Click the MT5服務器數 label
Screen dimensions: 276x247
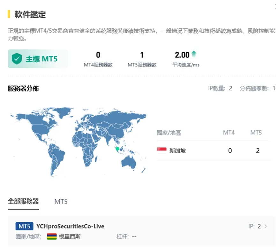tap(142, 65)
